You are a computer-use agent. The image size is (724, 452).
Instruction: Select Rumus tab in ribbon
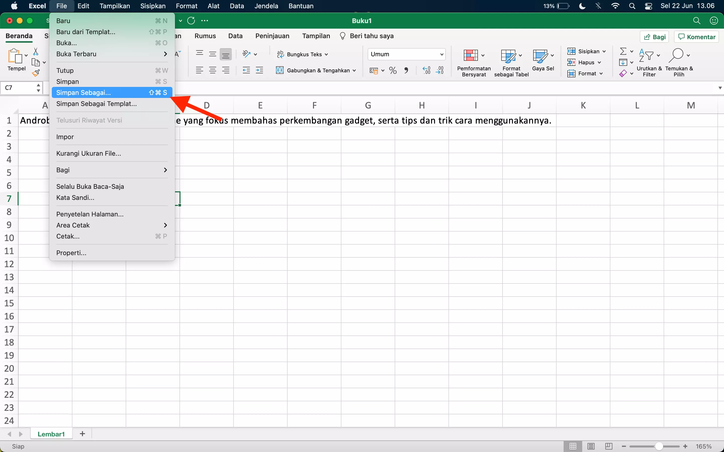(x=205, y=35)
